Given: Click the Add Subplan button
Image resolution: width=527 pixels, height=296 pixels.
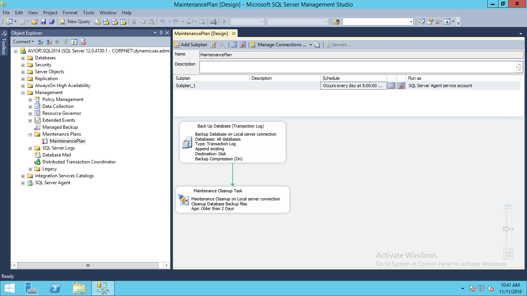Looking at the screenshot, I should (x=191, y=45).
